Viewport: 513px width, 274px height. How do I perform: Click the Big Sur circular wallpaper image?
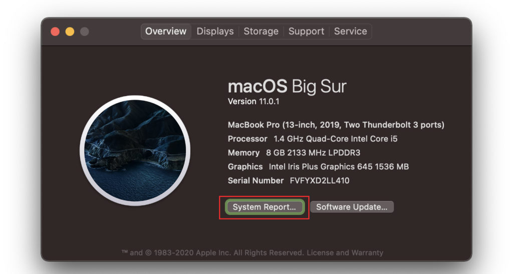coord(135,150)
